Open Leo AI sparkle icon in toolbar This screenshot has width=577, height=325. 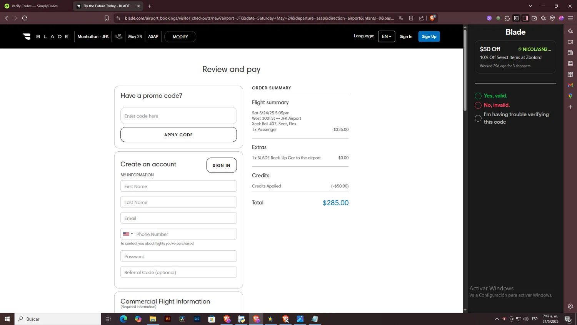[x=544, y=18]
